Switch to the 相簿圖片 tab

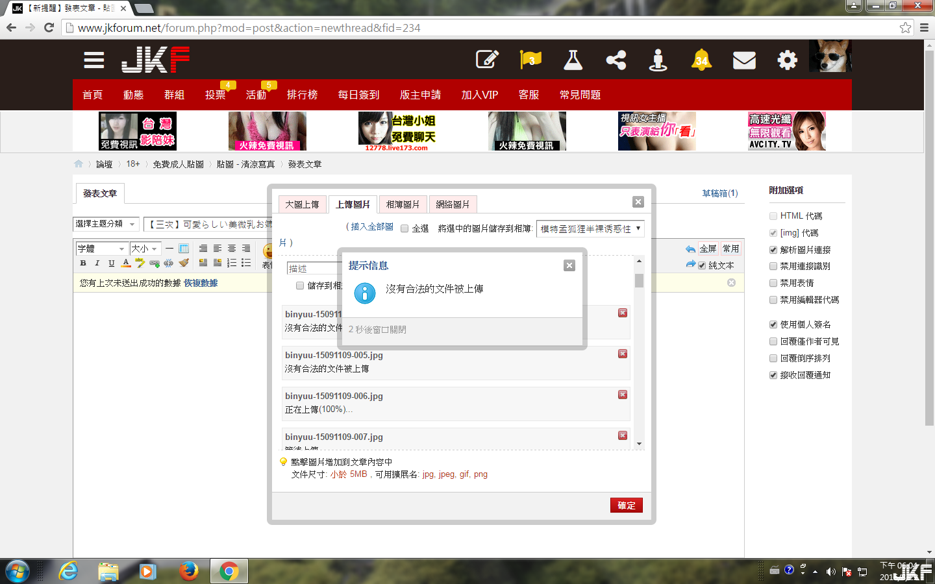403,204
